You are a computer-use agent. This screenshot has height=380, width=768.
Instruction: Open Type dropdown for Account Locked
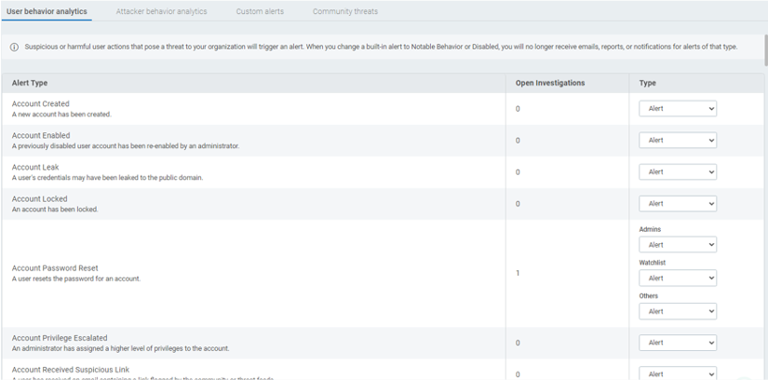(x=678, y=203)
